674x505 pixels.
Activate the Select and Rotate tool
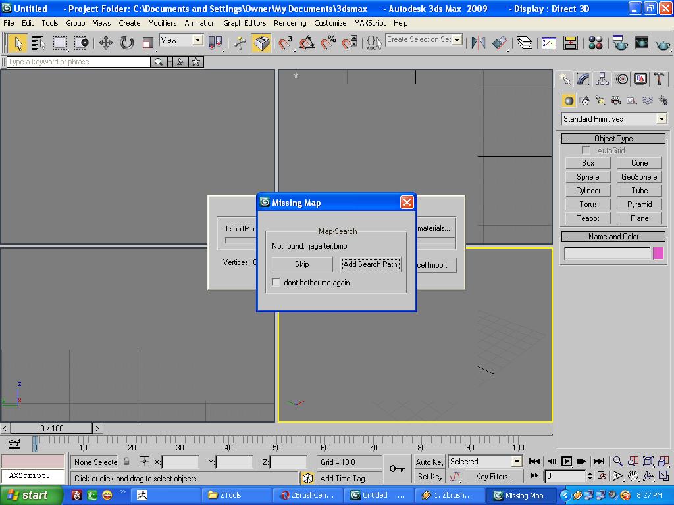tap(127, 43)
